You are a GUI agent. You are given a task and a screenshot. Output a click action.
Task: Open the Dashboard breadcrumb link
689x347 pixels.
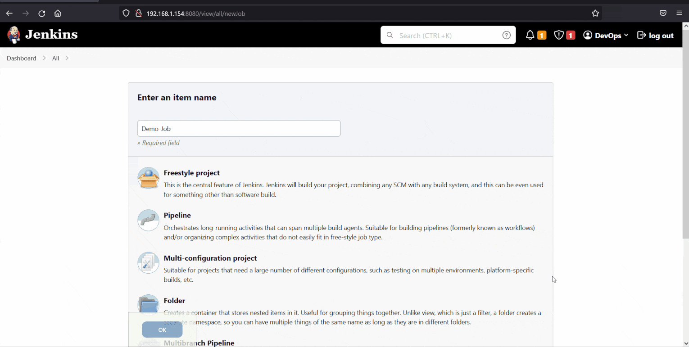22,58
